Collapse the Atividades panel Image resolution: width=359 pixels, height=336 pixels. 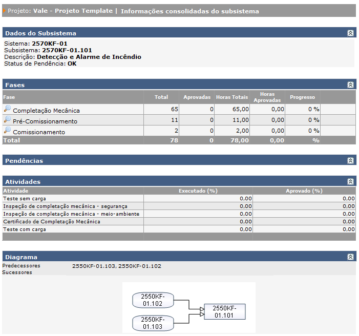coord(350,182)
